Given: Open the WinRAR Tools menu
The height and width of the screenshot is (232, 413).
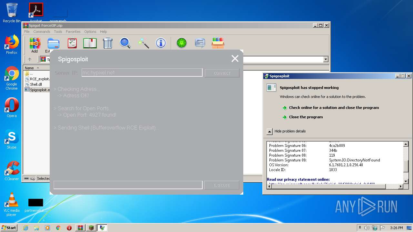Looking at the screenshot, I should tap(58, 32).
